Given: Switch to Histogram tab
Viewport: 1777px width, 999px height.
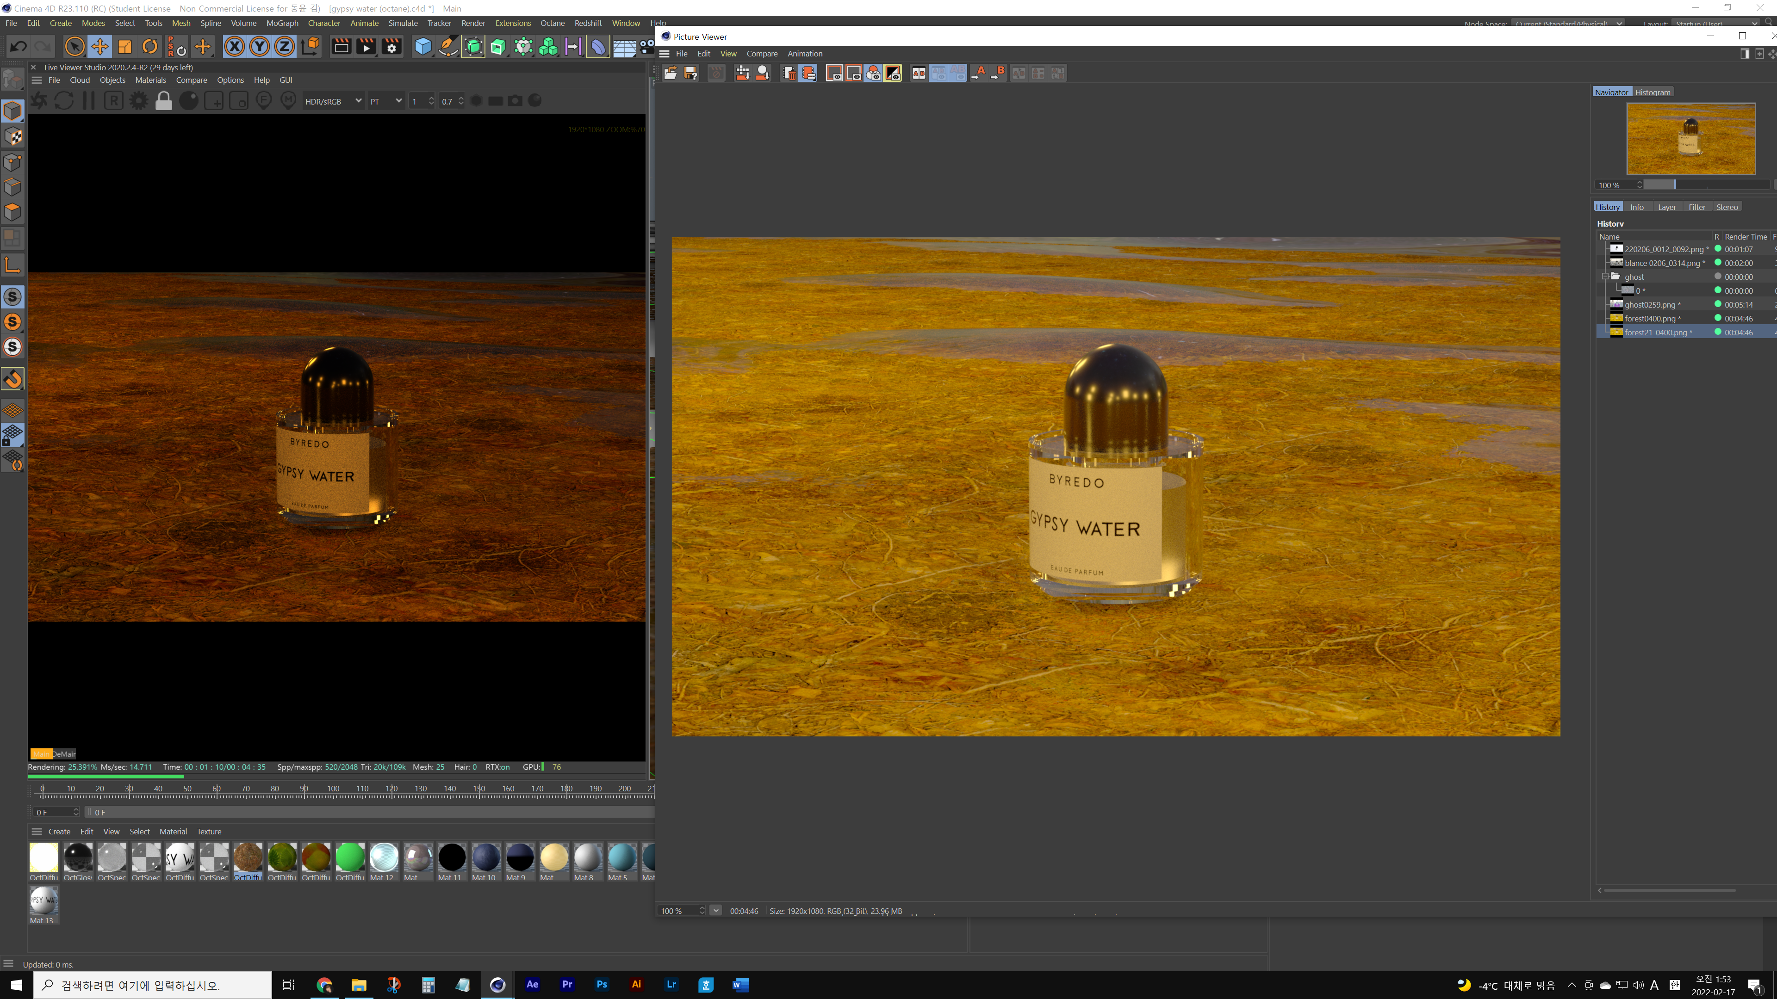Looking at the screenshot, I should [x=1652, y=92].
